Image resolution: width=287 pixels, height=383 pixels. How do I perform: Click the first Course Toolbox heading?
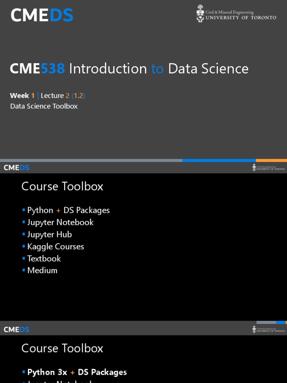pos(62,186)
